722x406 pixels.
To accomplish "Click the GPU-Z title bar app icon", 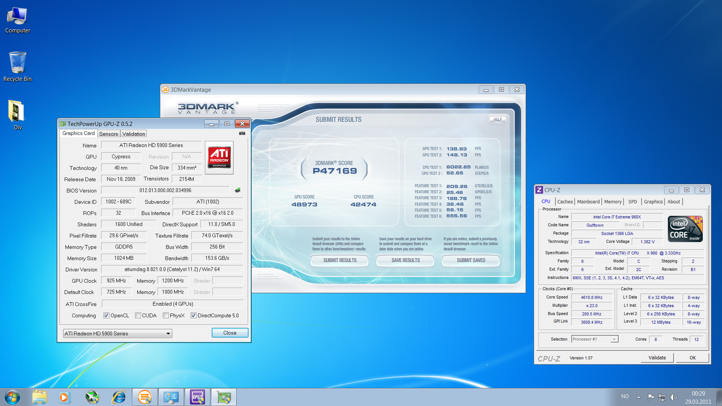I will coord(63,124).
